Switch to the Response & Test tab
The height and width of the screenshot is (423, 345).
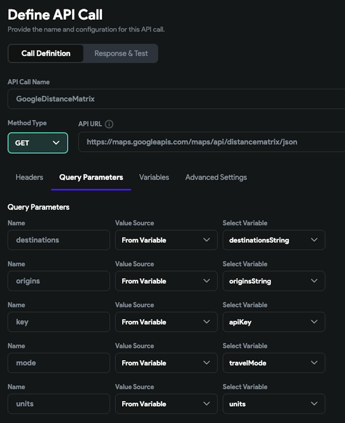click(121, 54)
